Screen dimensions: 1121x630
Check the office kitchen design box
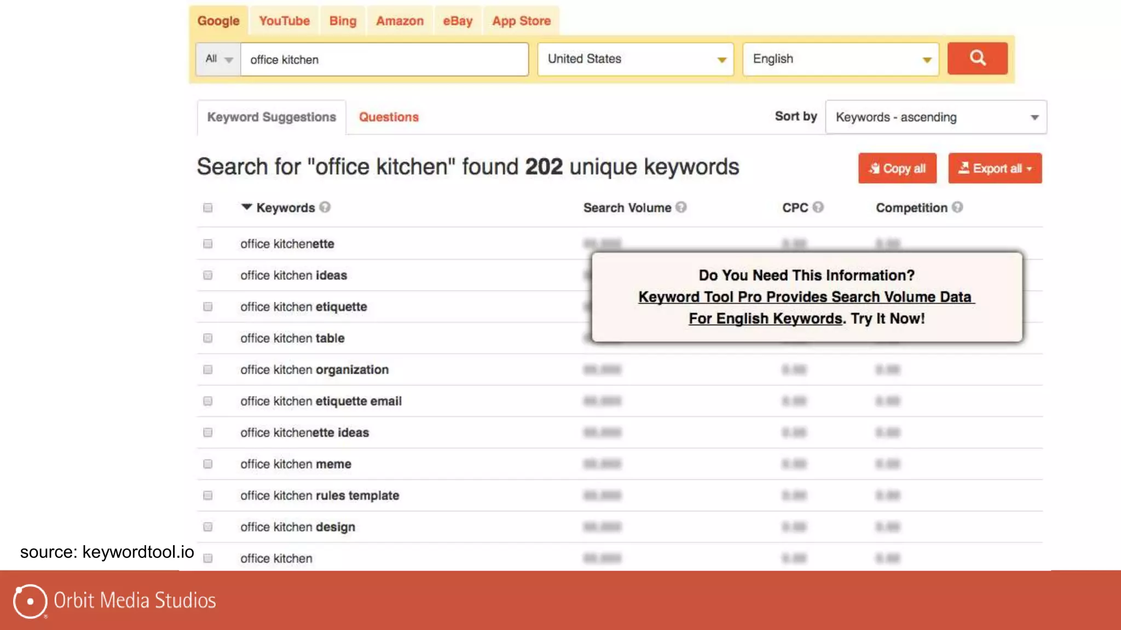tap(208, 527)
